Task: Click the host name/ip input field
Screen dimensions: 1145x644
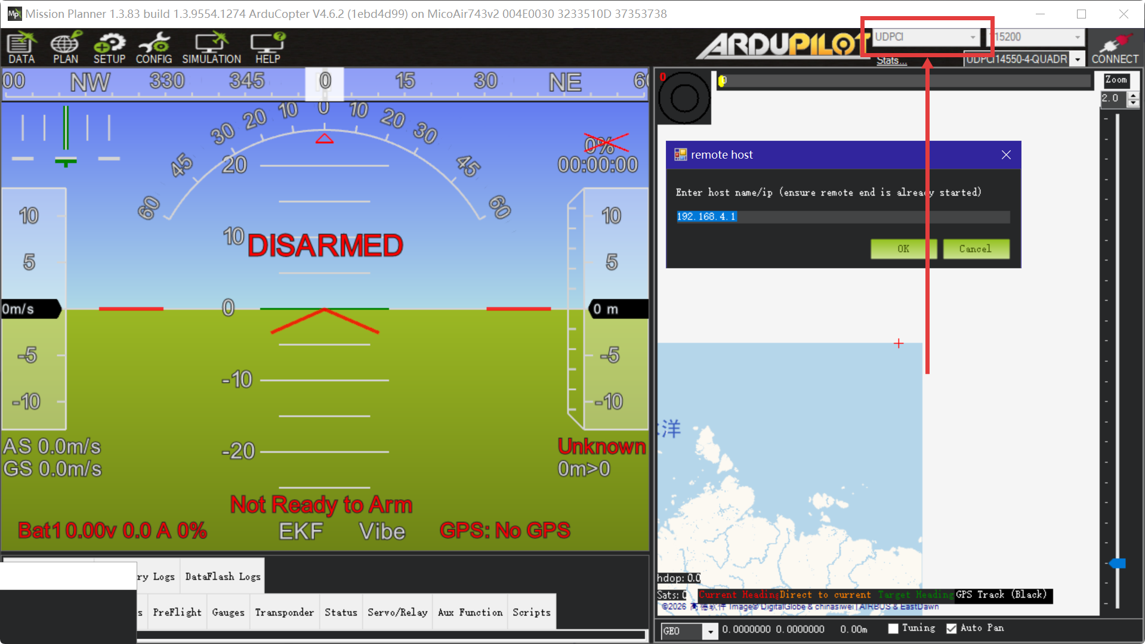Action: [842, 216]
